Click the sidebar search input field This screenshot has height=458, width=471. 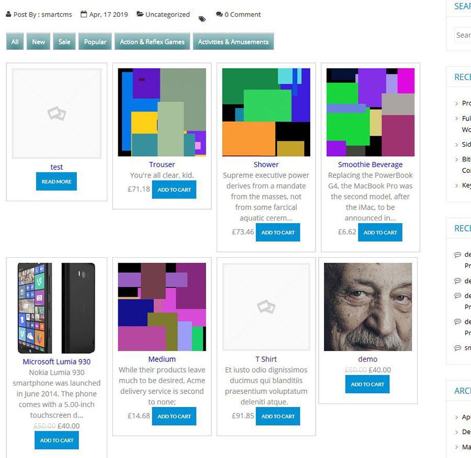click(x=463, y=35)
